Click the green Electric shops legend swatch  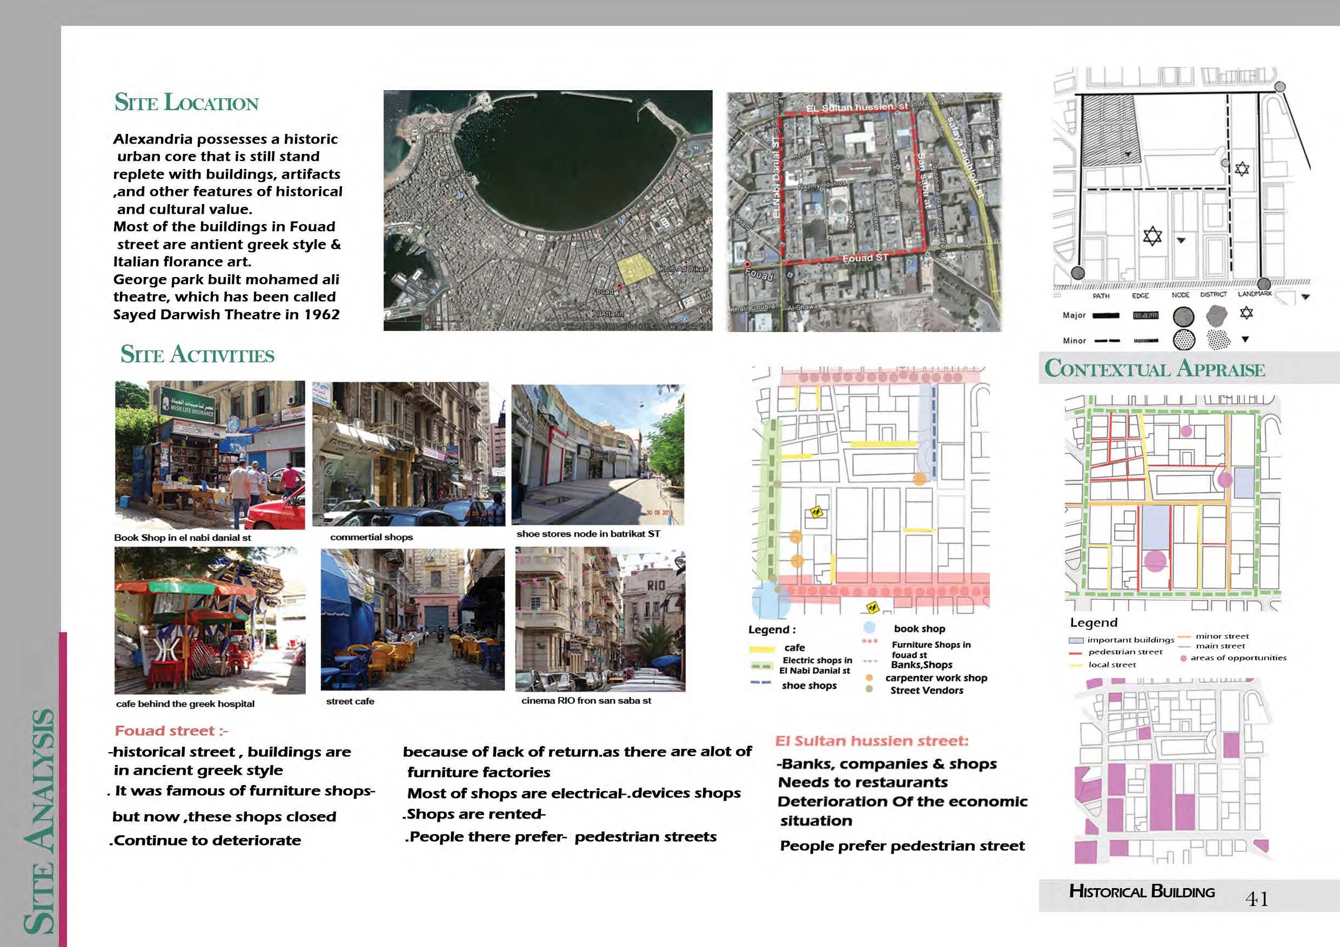click(x=761, y=665)
